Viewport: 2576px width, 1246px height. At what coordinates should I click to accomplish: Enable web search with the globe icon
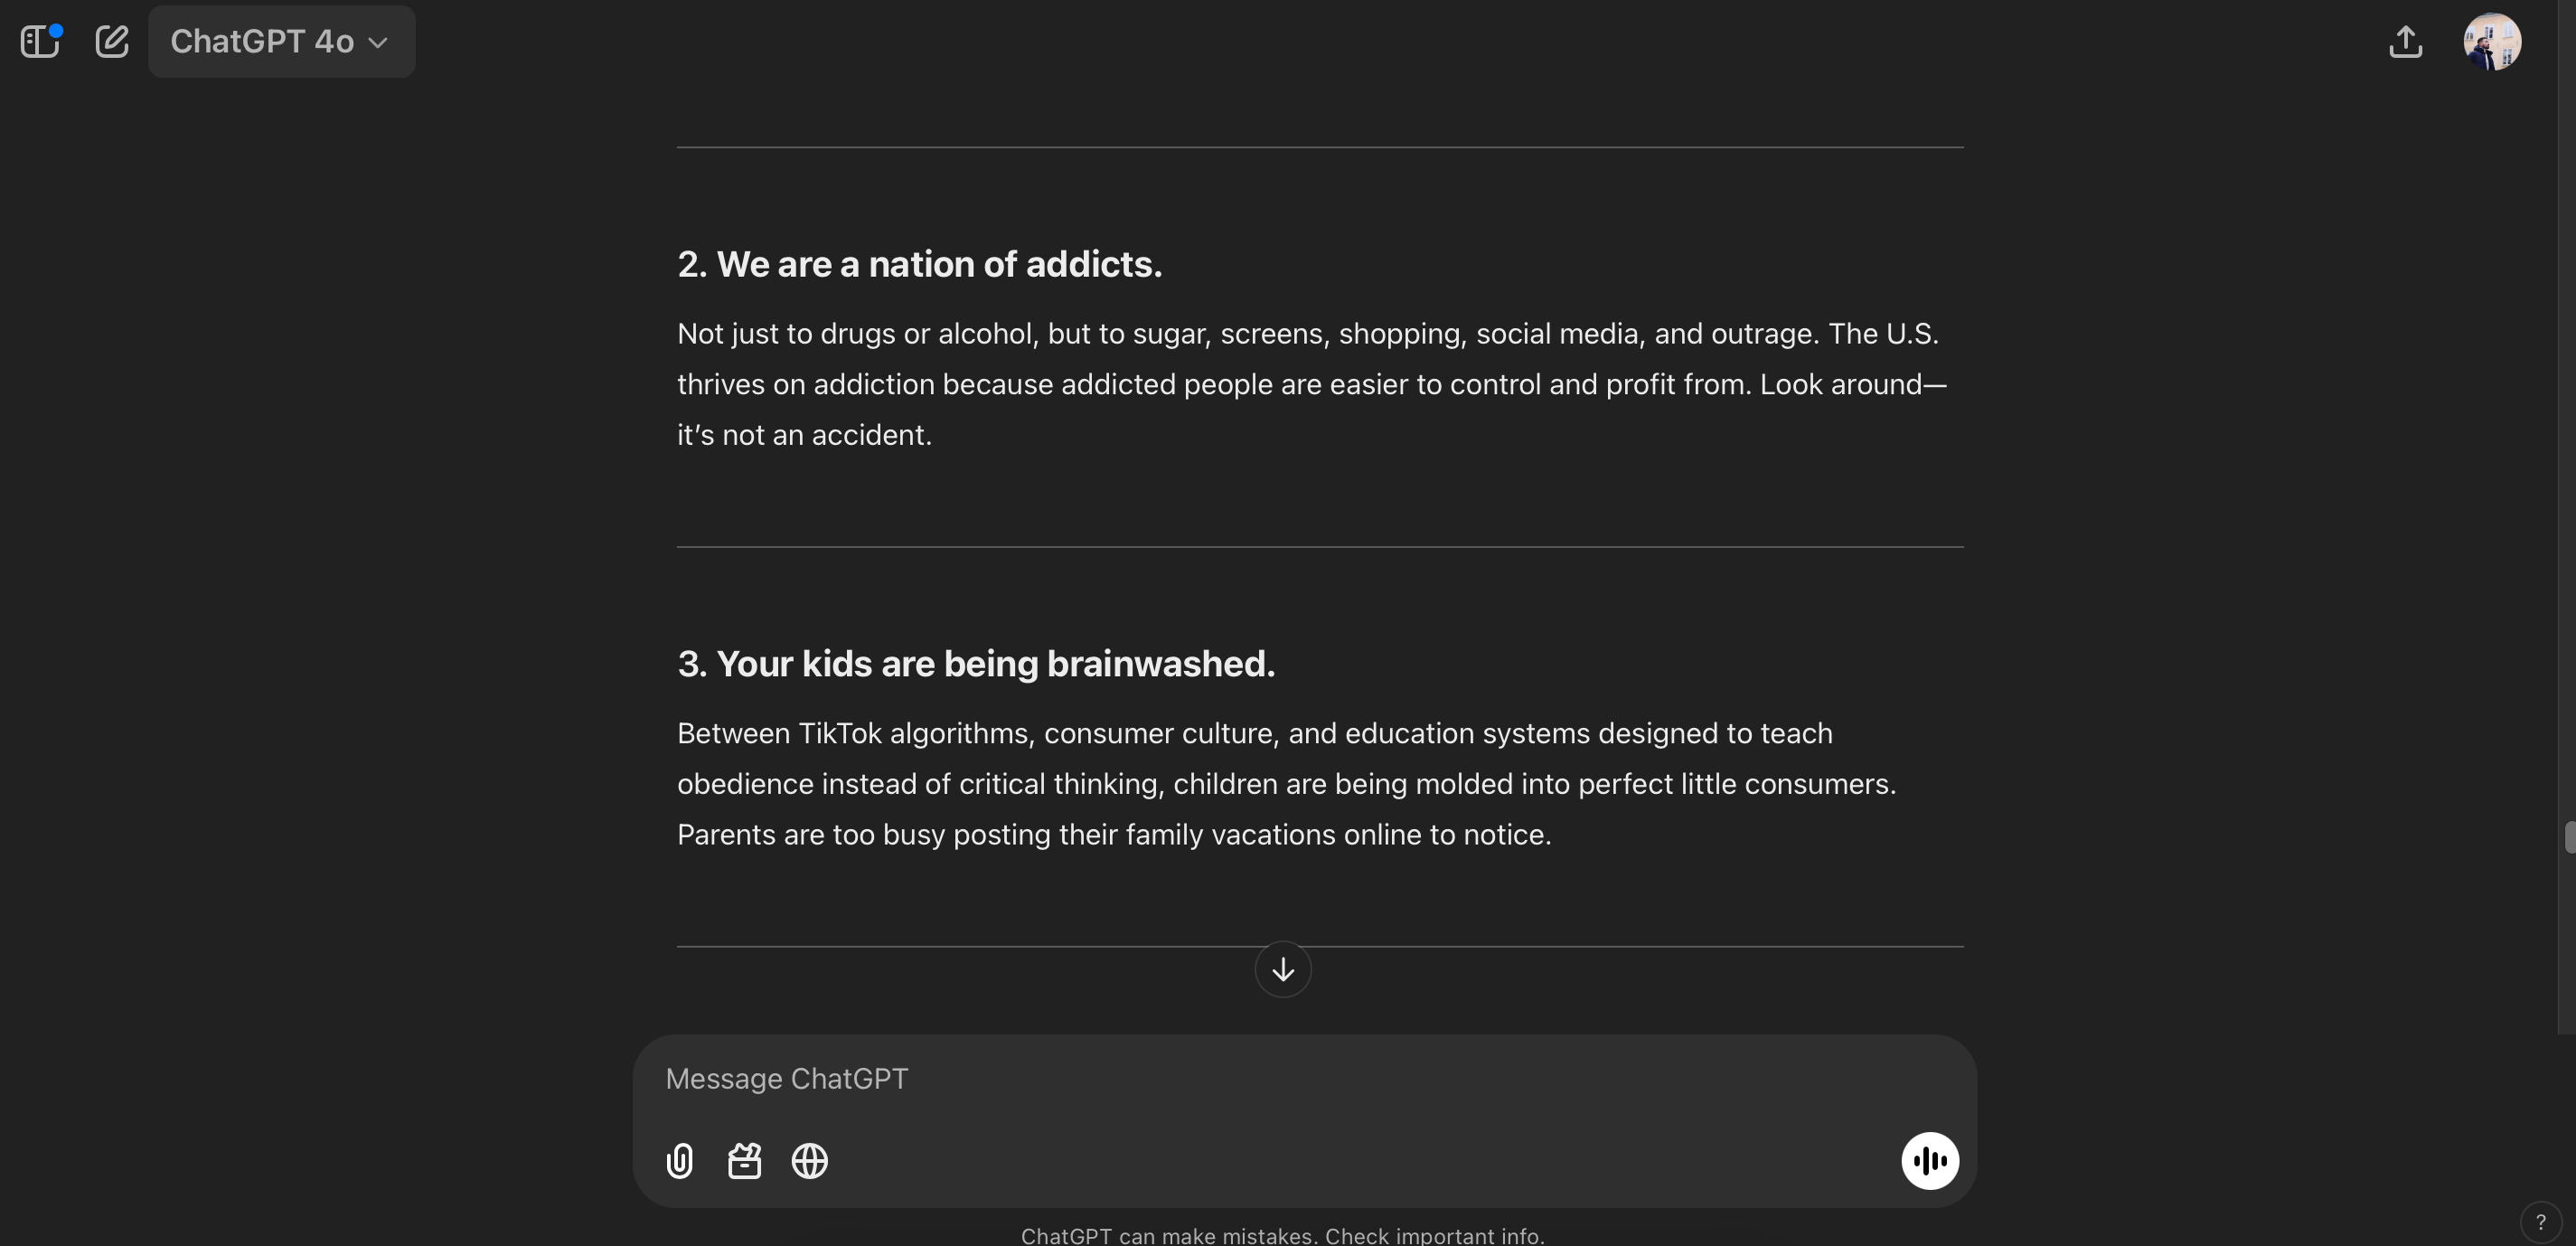click(x=810, y=1161)
